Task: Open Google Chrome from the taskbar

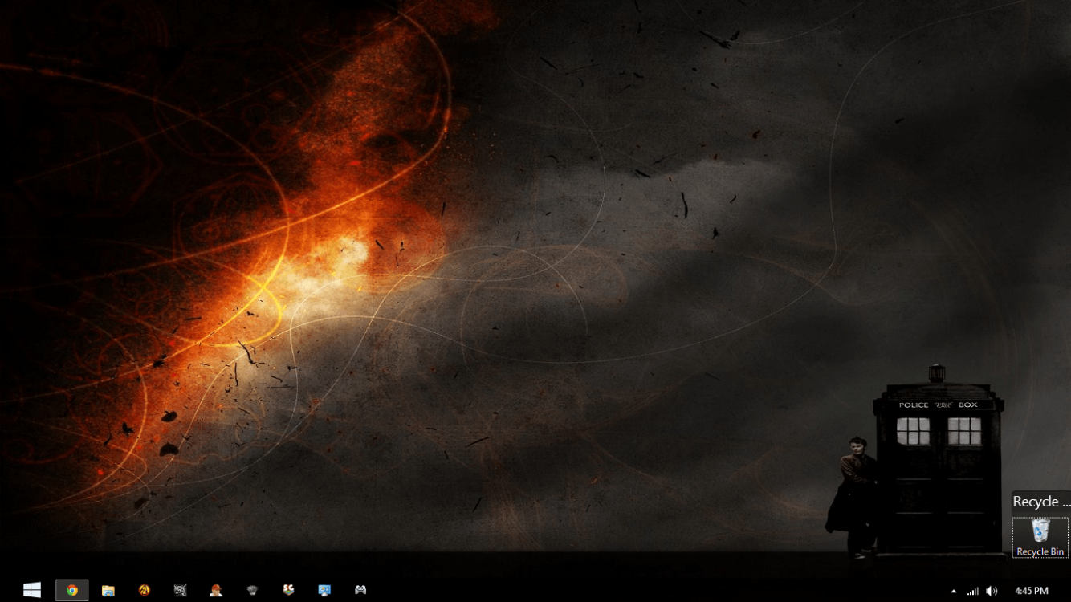Action: pos(72,590)
